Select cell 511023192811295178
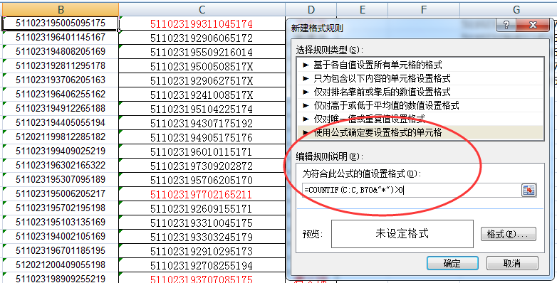 pyautogui.click(x=61, y=65)
